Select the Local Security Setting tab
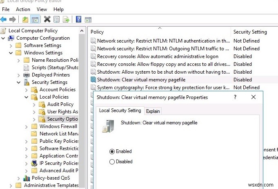This screenshot has width=278, height=189. [x=120, y=110]
